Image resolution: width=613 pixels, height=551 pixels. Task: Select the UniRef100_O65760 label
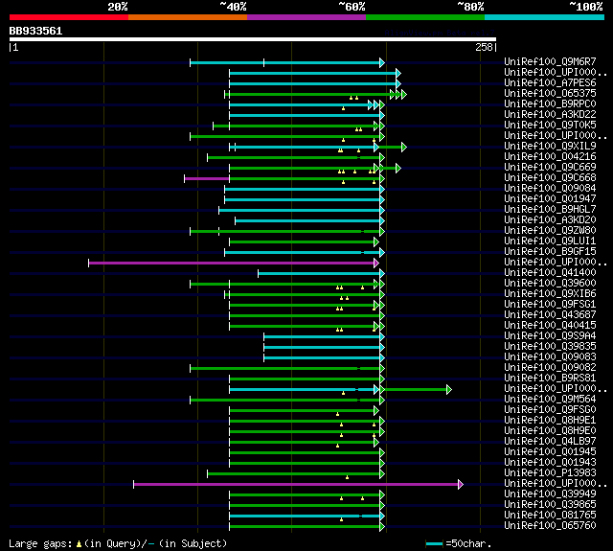pos(550,526)
